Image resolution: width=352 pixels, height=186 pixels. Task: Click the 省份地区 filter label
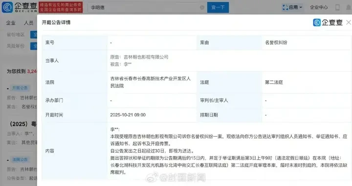(15, 35)
